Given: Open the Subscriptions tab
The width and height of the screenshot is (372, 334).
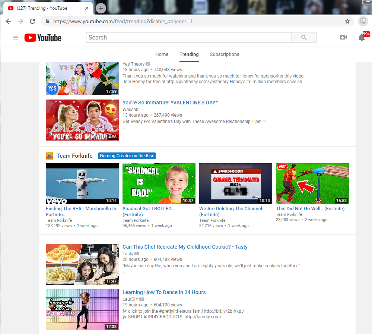Looking at the screenshot, I should click(x=224, y=54).
